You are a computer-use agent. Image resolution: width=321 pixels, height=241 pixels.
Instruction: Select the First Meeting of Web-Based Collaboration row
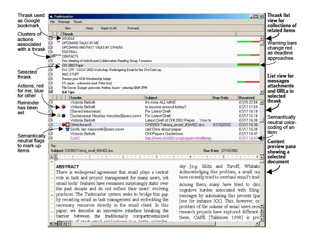(x=107, y=61)
